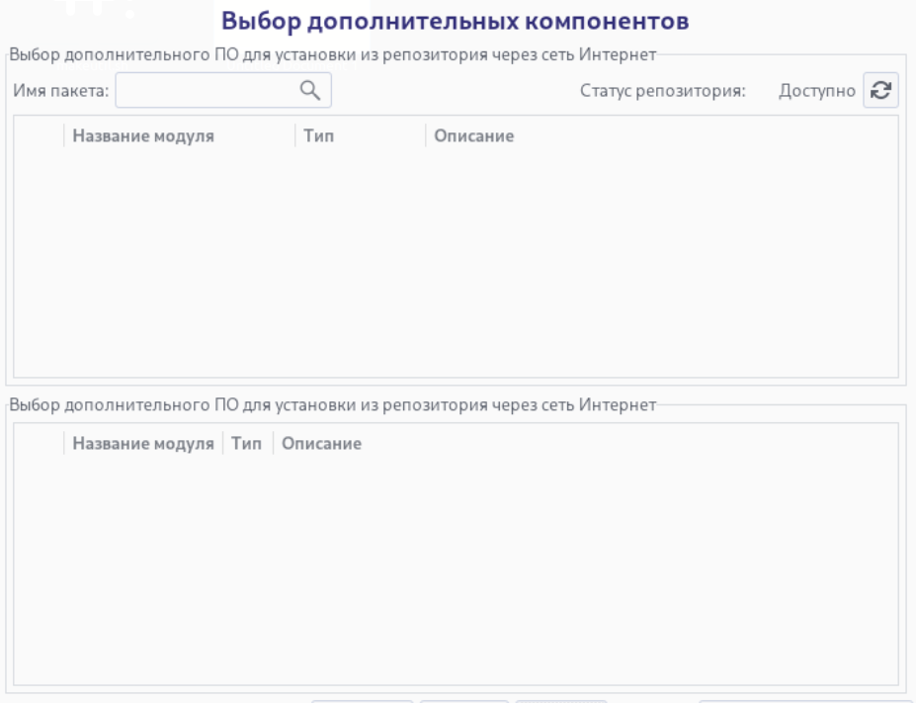Viewport: 916px width, 703px height.
Task: Click the Доступно repository status text
Action: [817, 92]
